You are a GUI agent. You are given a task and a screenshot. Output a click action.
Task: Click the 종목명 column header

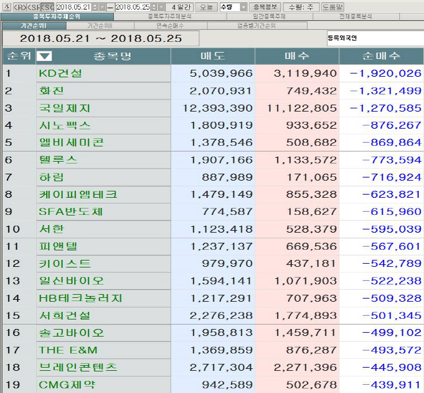tap(112, 56)
